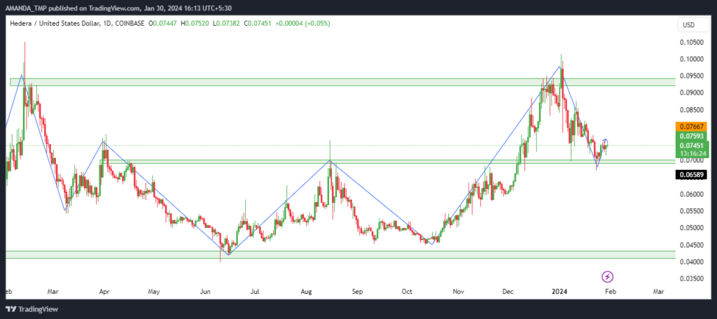The width and height of the screenshot is (717, 319).
Task: Click the Dec label on time axis
Action: point(508,292)
